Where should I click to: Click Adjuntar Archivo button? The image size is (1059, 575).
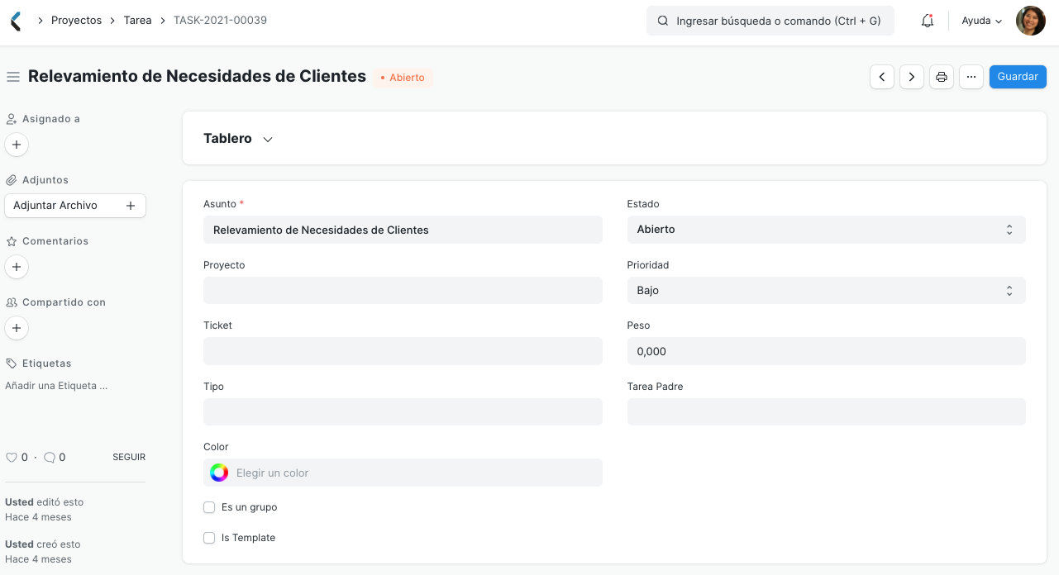[75, 206]
